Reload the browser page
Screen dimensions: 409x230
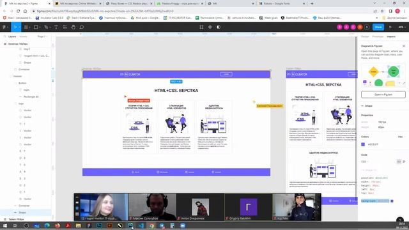pos(19,11)
